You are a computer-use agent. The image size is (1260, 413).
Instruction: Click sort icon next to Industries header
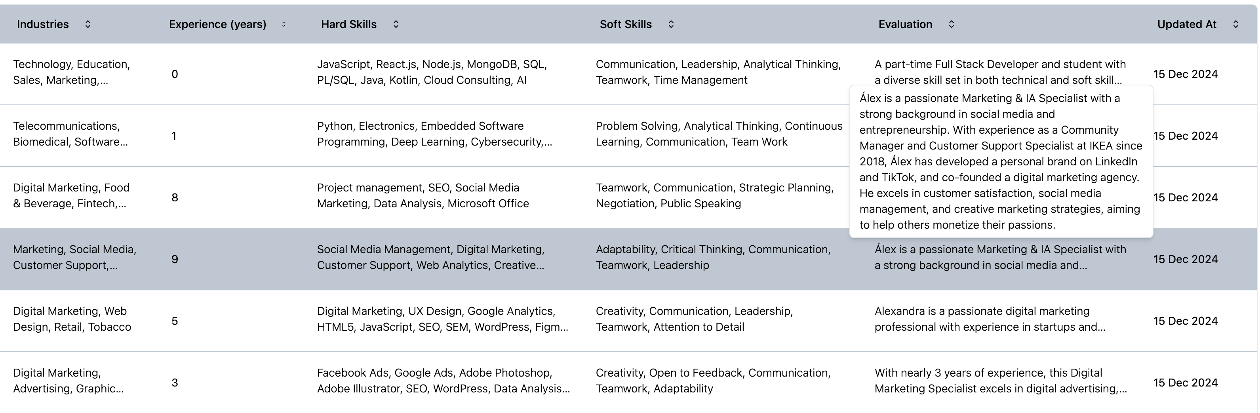[x=88, y=25]
